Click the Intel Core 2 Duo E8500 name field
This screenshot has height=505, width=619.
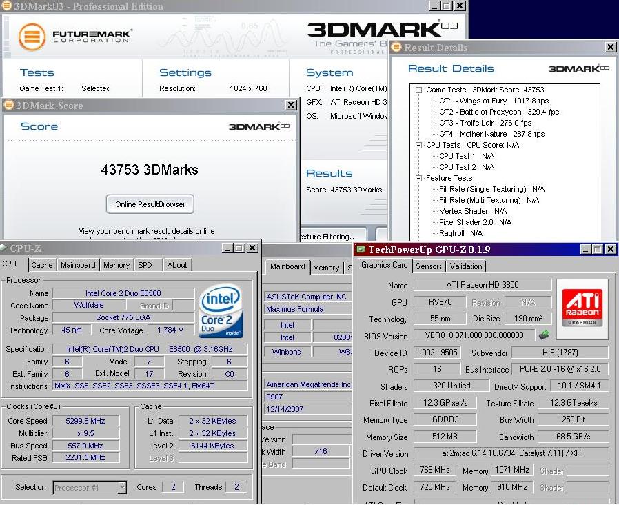(x=123, y=293)
